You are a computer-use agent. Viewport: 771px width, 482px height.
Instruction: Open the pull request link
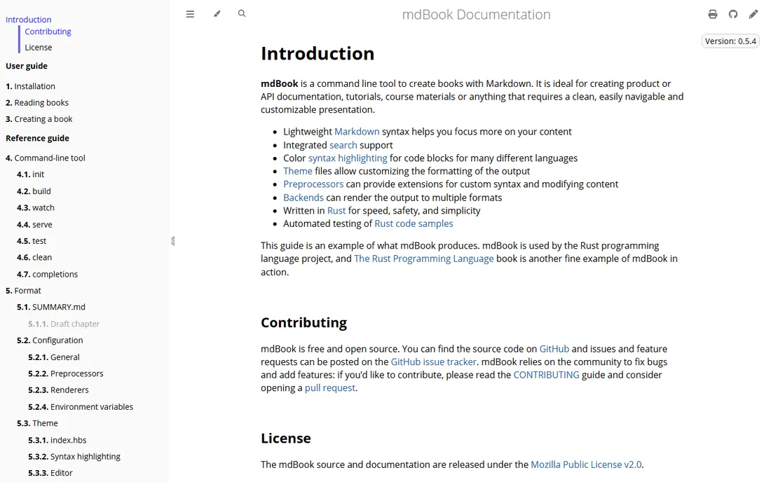pos(330,388)
